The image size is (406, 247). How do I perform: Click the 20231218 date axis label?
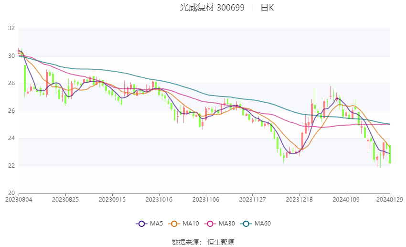pyautogui.click(x=299, y=200)
